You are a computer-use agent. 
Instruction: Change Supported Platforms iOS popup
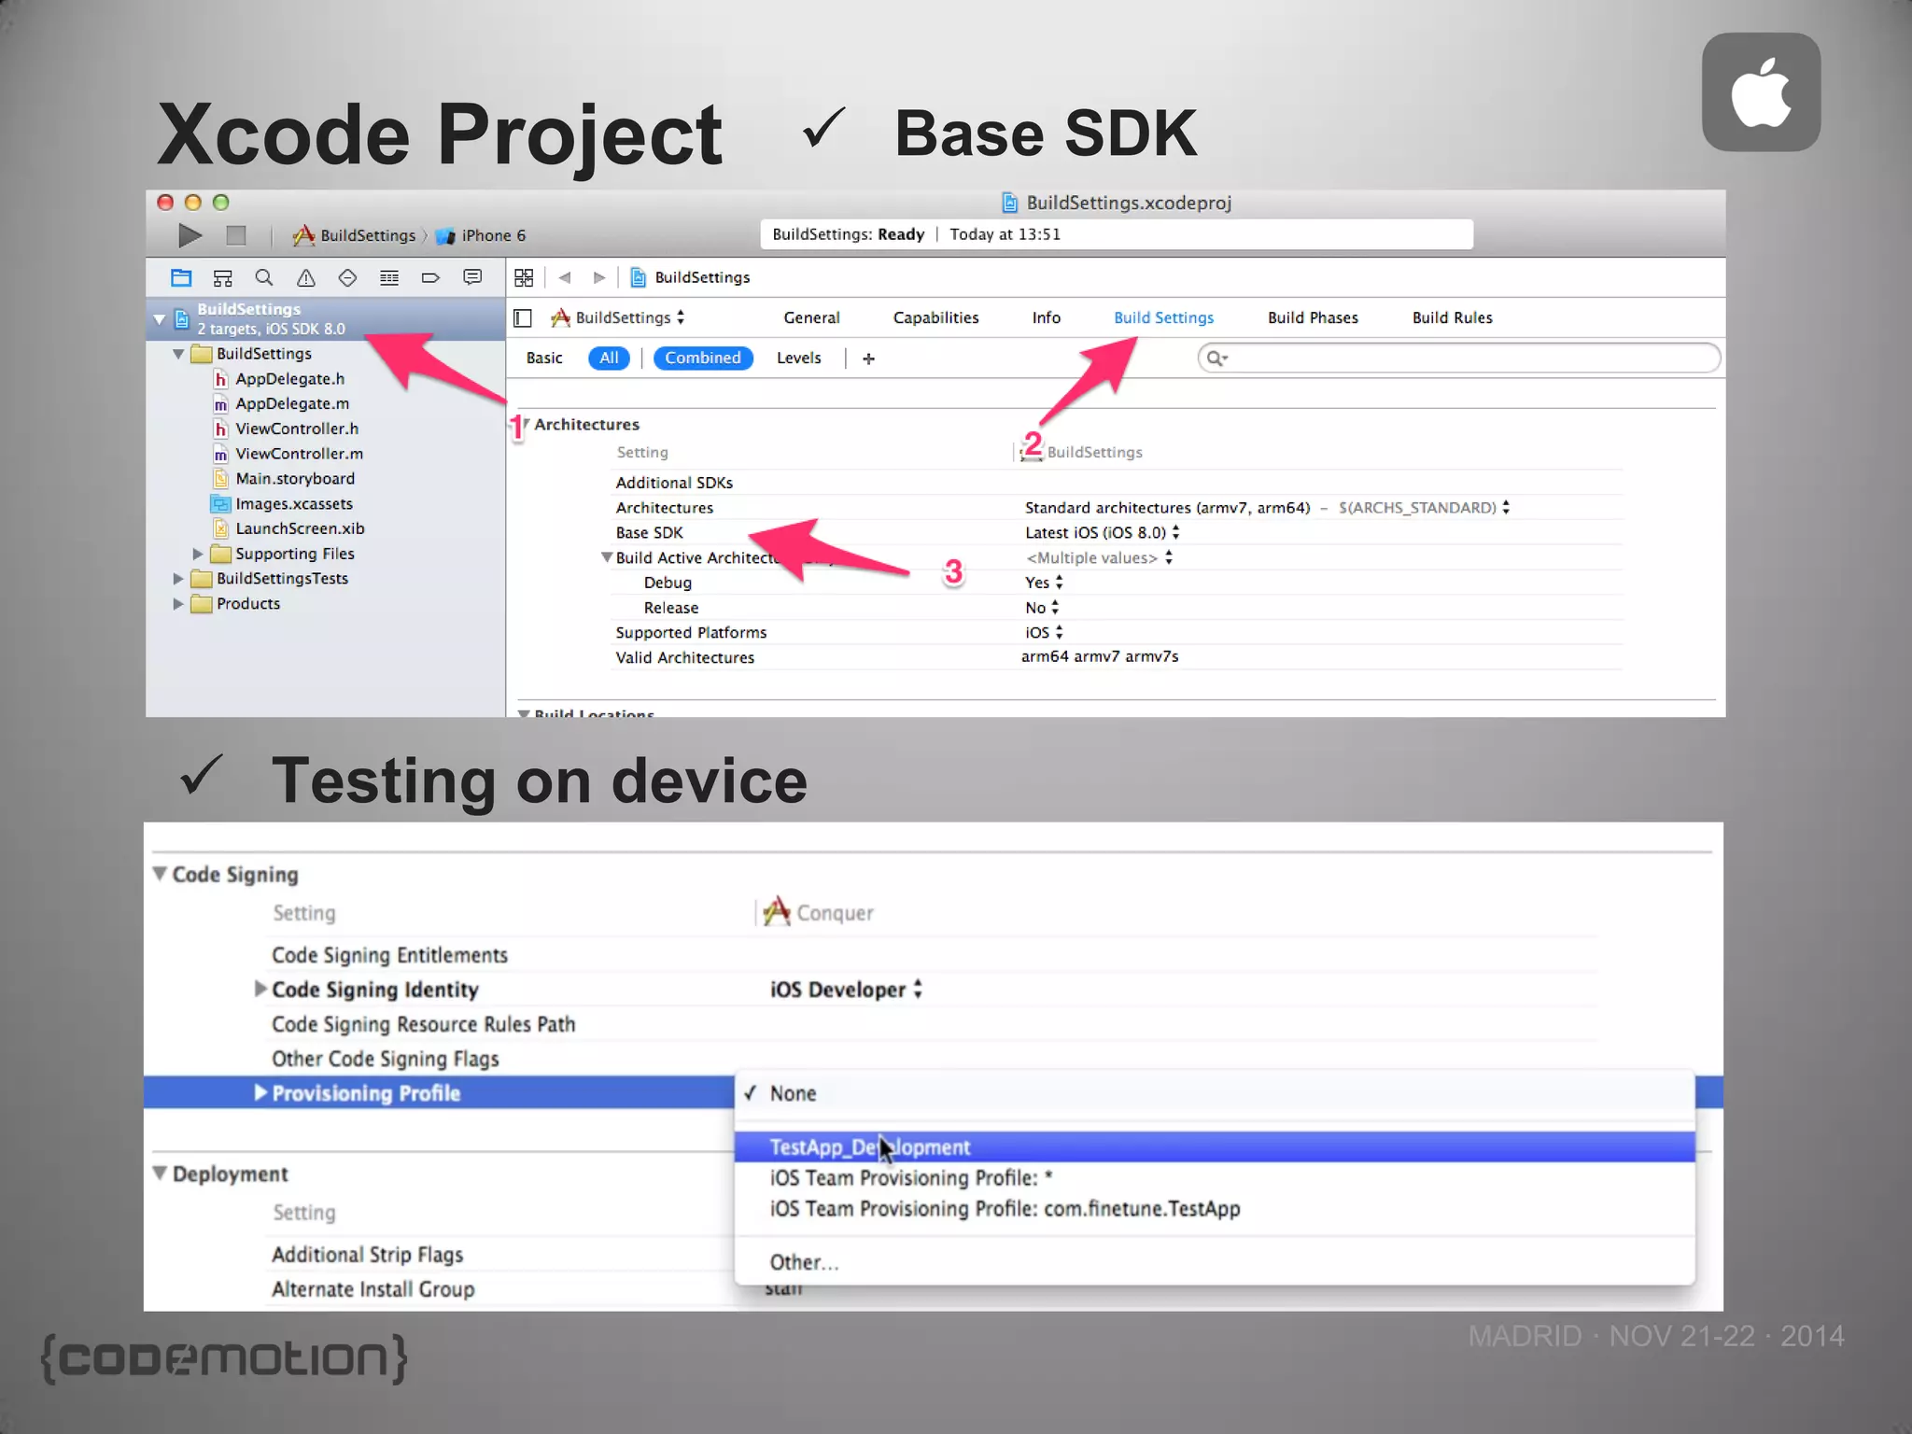1044,633
